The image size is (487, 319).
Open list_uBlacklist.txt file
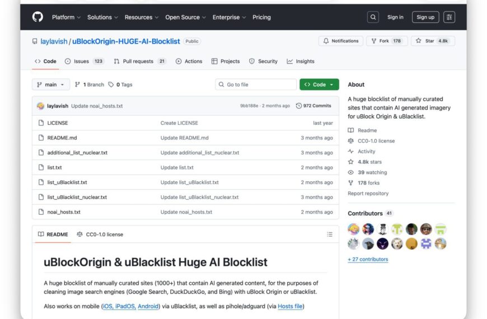[67, 182]
